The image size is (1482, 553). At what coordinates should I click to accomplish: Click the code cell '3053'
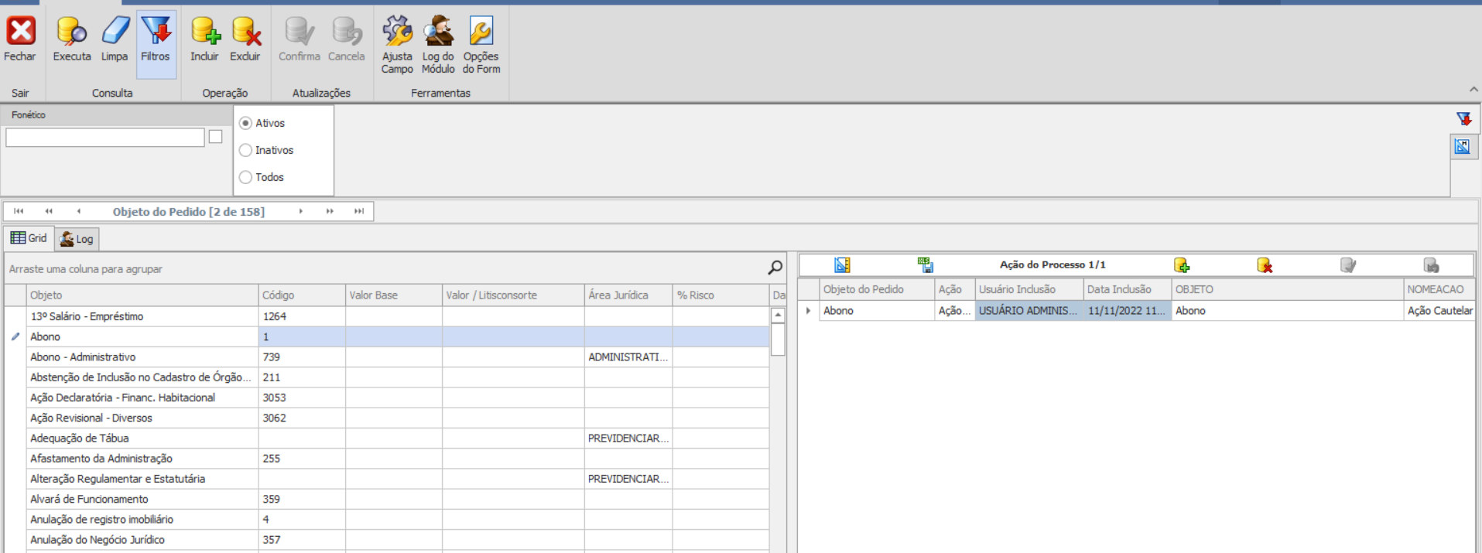(x=302, y=398)
